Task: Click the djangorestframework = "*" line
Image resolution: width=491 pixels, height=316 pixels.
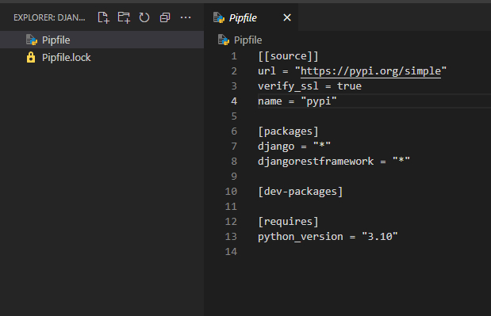Action: point(334,162)
